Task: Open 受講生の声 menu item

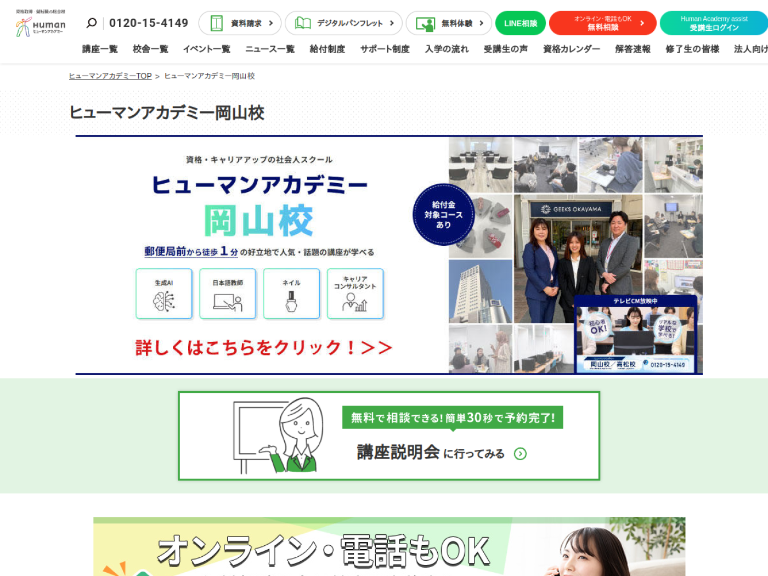Action: click(x=505, y=49)
